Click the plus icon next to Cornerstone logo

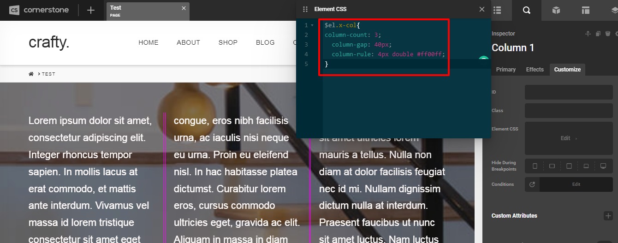click(x=91, y=10)
